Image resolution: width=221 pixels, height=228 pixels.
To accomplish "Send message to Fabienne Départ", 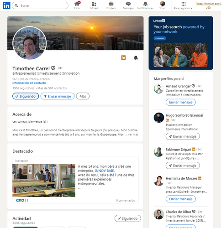I will [x=183, y=166].
